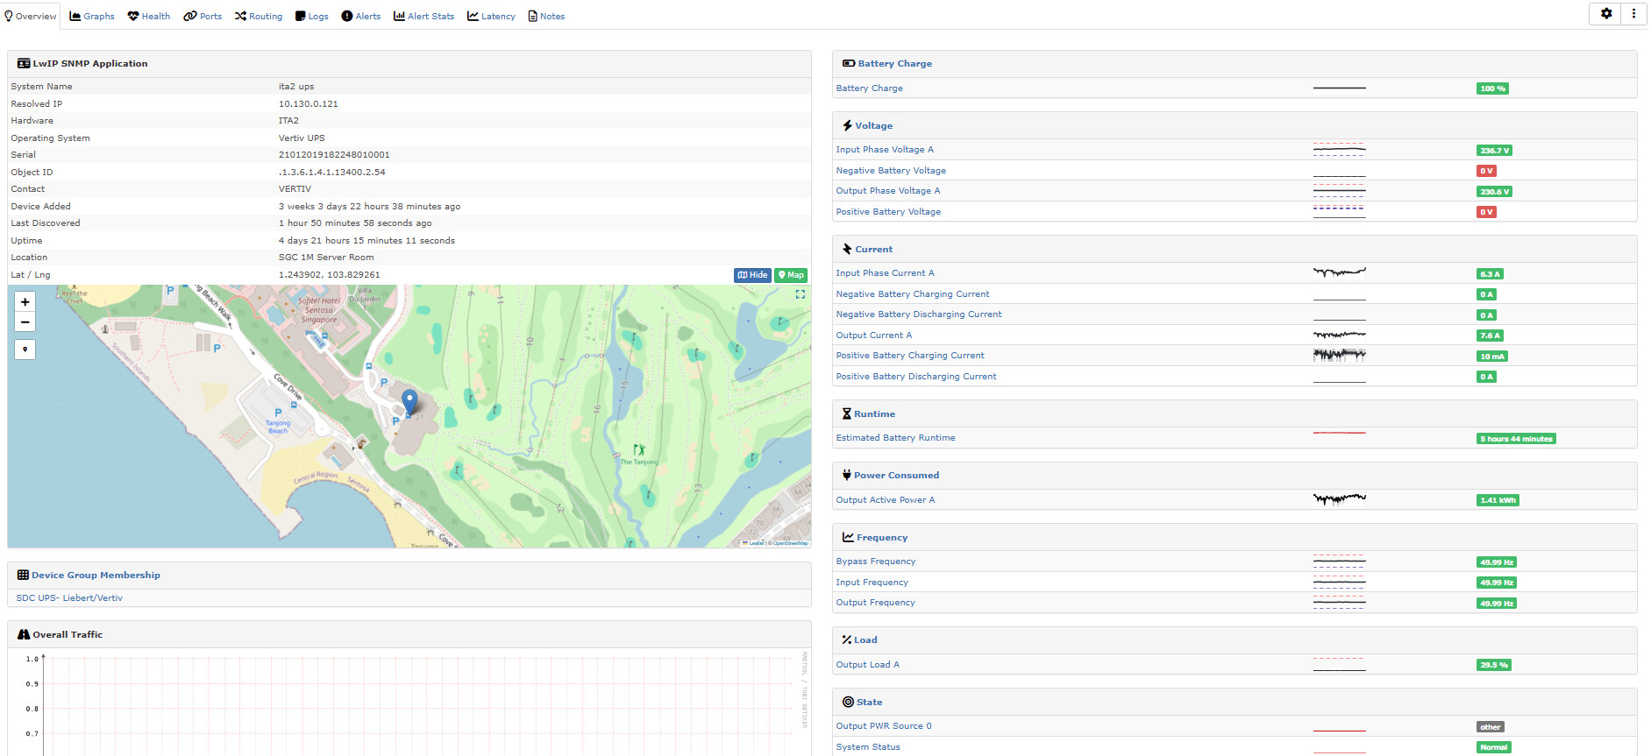This screenshot has height=756, width=1651.
Task: Click the Frequency section heading
Action: (881, 538)
